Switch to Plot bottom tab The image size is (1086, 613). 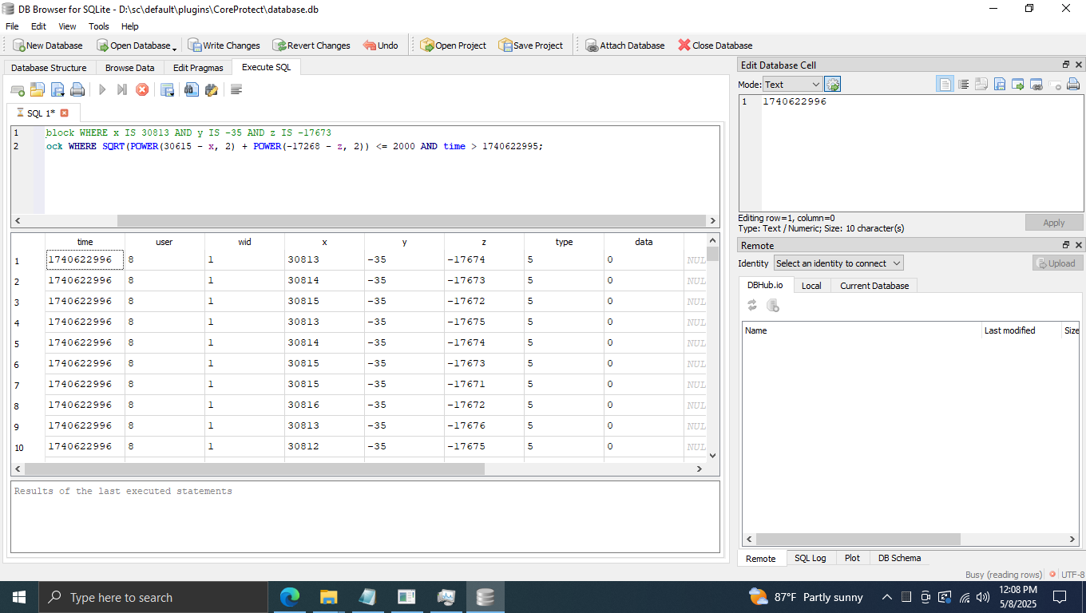tap(852, 558)
